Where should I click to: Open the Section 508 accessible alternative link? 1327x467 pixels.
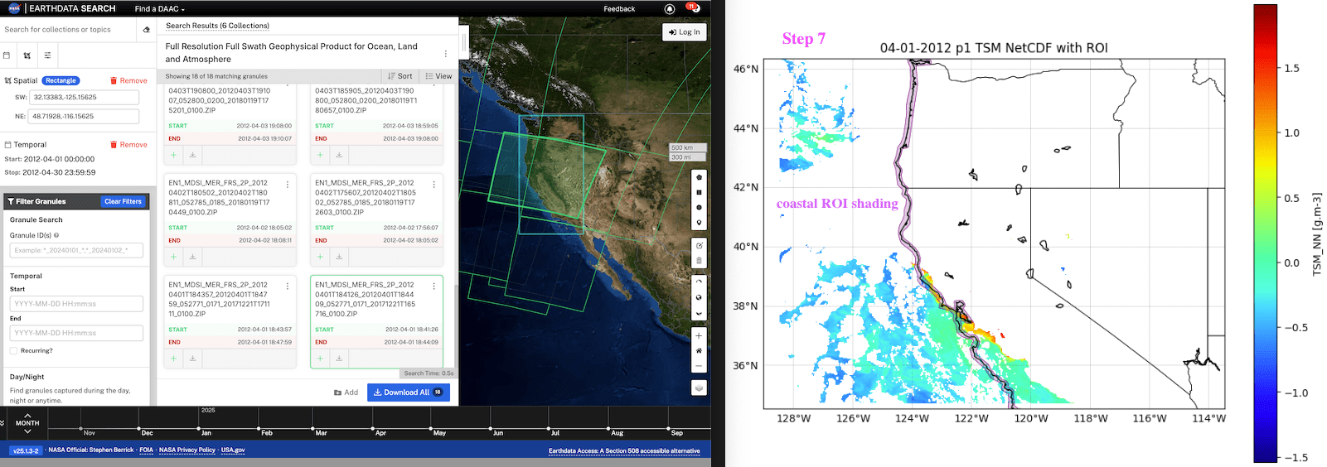coord(624,451)
